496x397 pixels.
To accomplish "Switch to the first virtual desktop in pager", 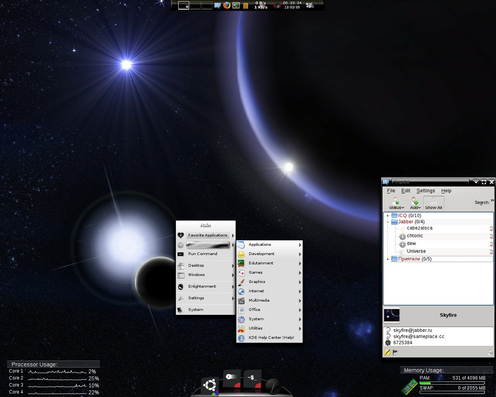I will click(184, 5).
